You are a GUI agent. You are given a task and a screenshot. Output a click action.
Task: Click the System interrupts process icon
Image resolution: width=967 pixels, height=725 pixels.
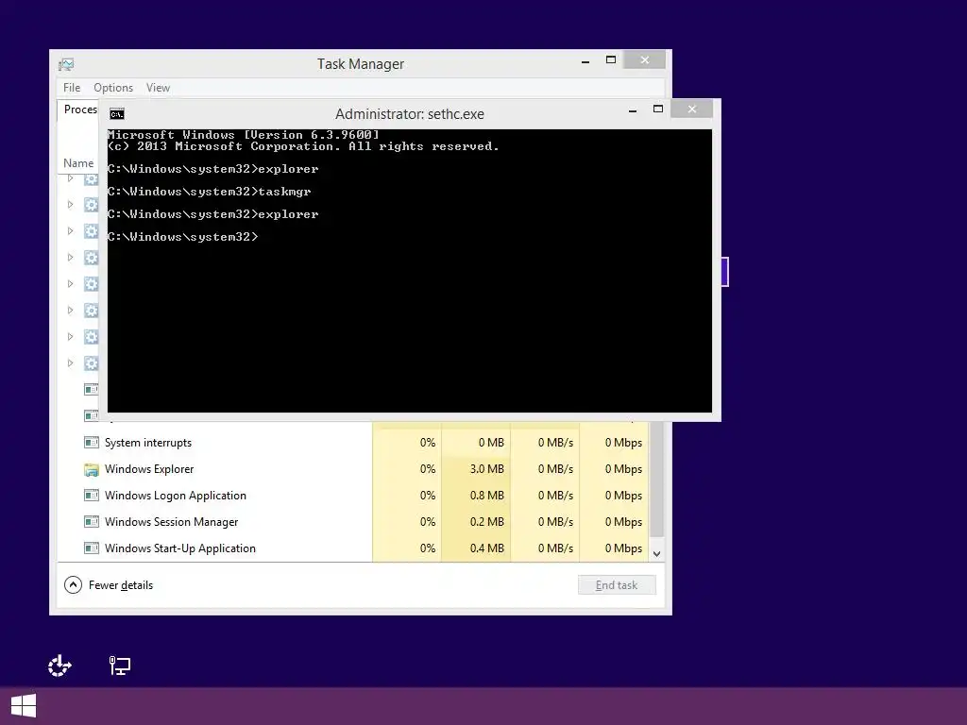[92, 443]
